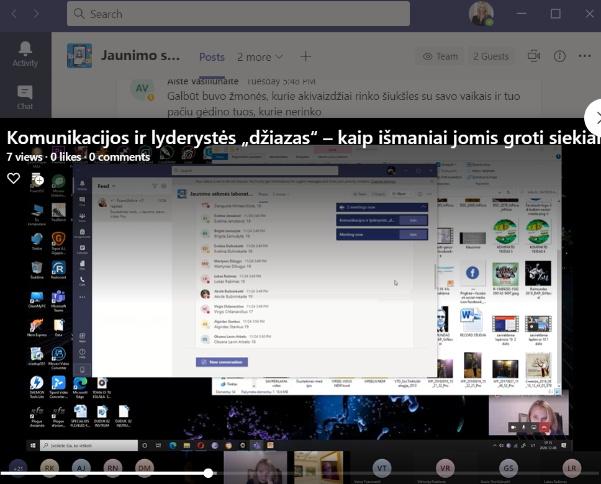The width and height of the screenshot is (601, 484).
Task: Open Teams in the recorded Teams sidebar
Action: 82,218
